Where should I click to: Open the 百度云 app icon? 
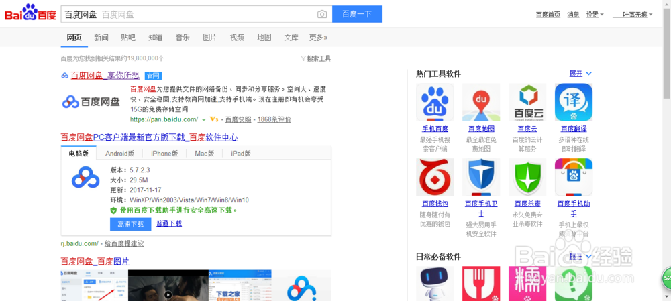tap(527, 102)
